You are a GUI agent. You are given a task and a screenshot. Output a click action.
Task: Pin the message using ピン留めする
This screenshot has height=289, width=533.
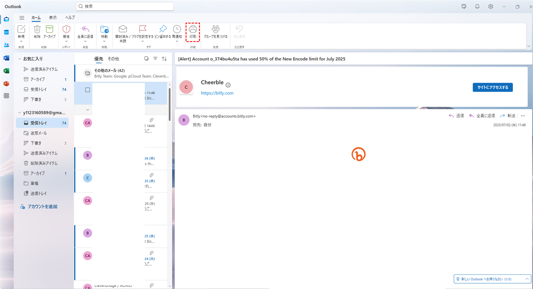click(163, 29)
